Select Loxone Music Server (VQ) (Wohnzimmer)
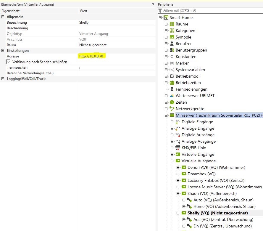Screen dimensions: 263x231 pos(225,187)
